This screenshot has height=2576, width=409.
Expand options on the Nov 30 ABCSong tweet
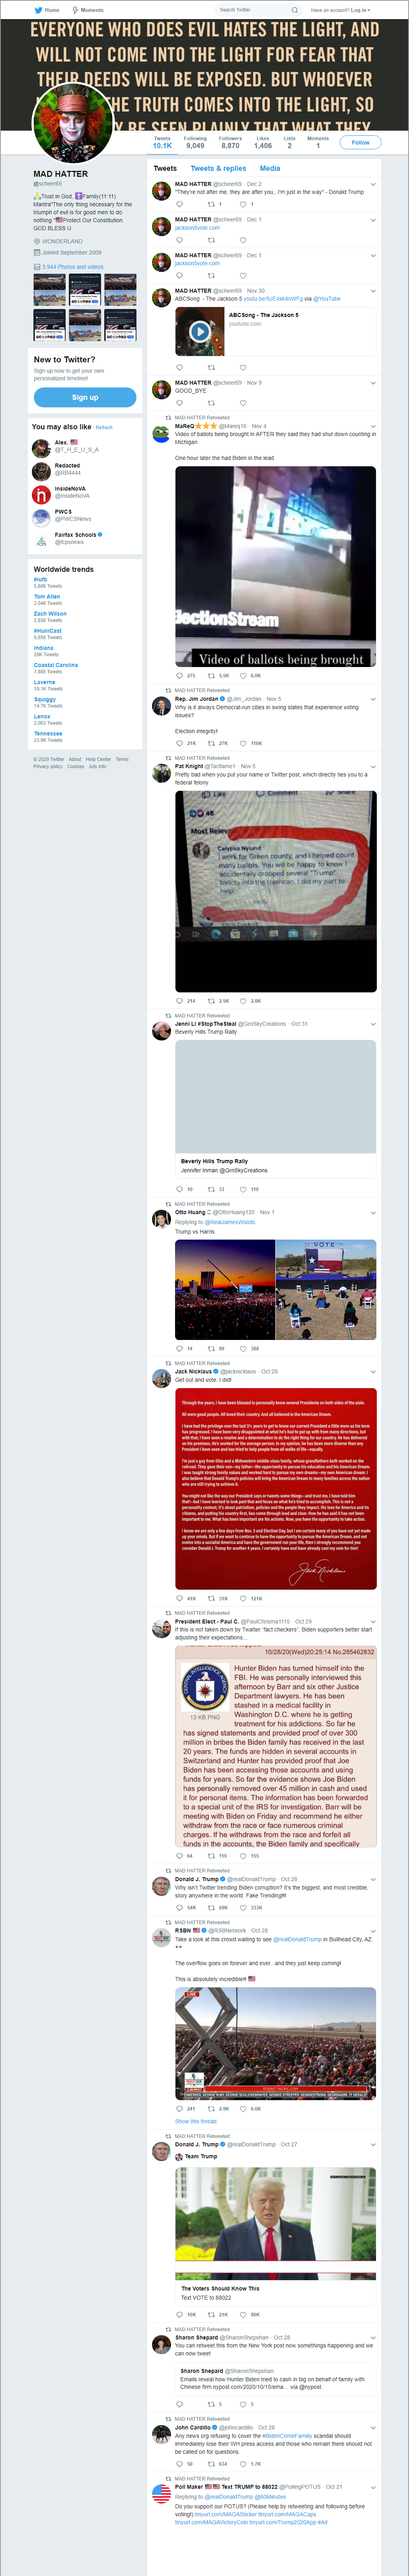[x=373, y=291]
